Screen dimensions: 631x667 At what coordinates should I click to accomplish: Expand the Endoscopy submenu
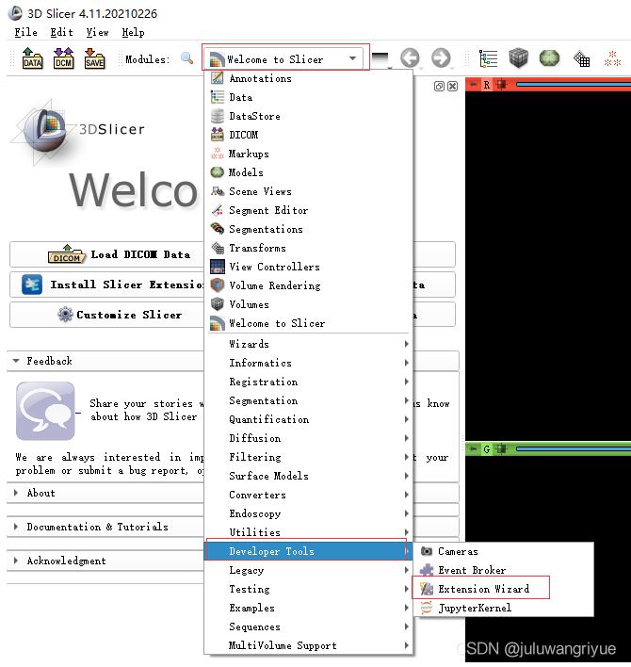click(x=308, y=513)
